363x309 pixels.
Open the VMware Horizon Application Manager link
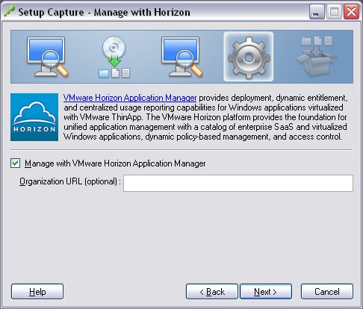(130, 98)
